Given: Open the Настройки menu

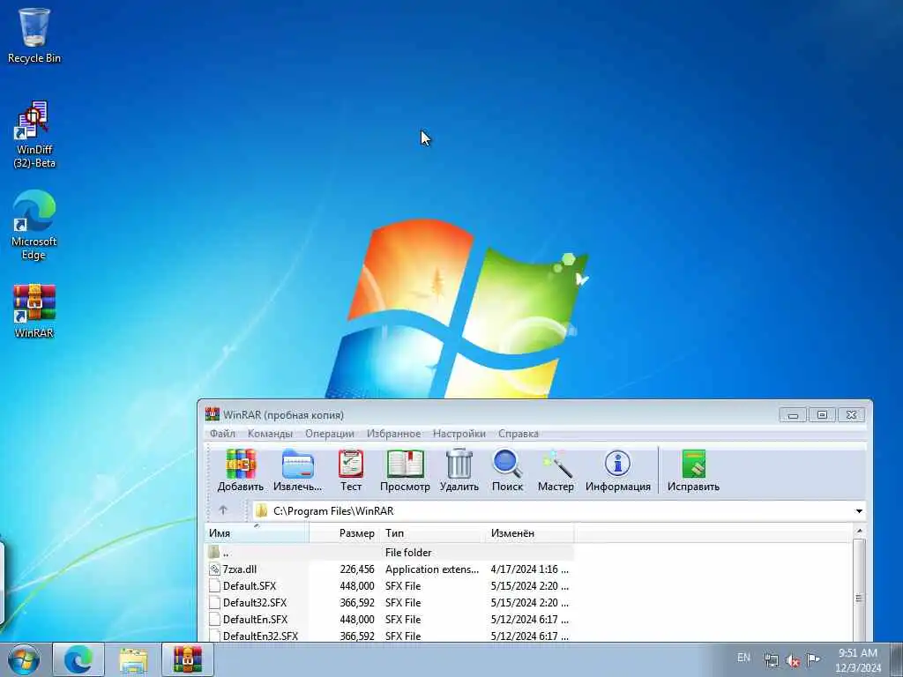Looking at the screenshot, I should click(x=459, y=434).
